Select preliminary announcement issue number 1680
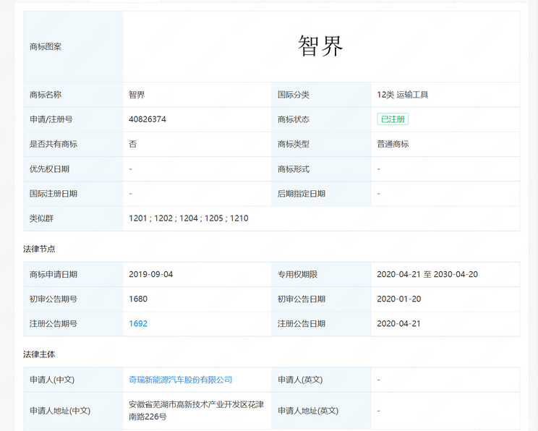 point(138,299)
